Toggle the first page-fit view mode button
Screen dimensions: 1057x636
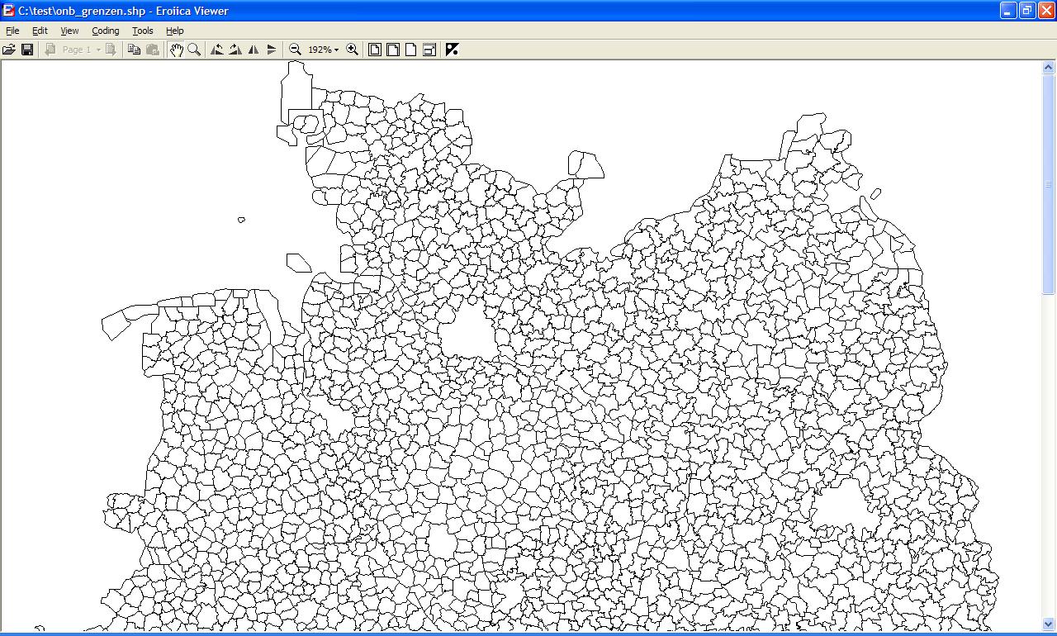pyautogui.click(x=375, y=50)
